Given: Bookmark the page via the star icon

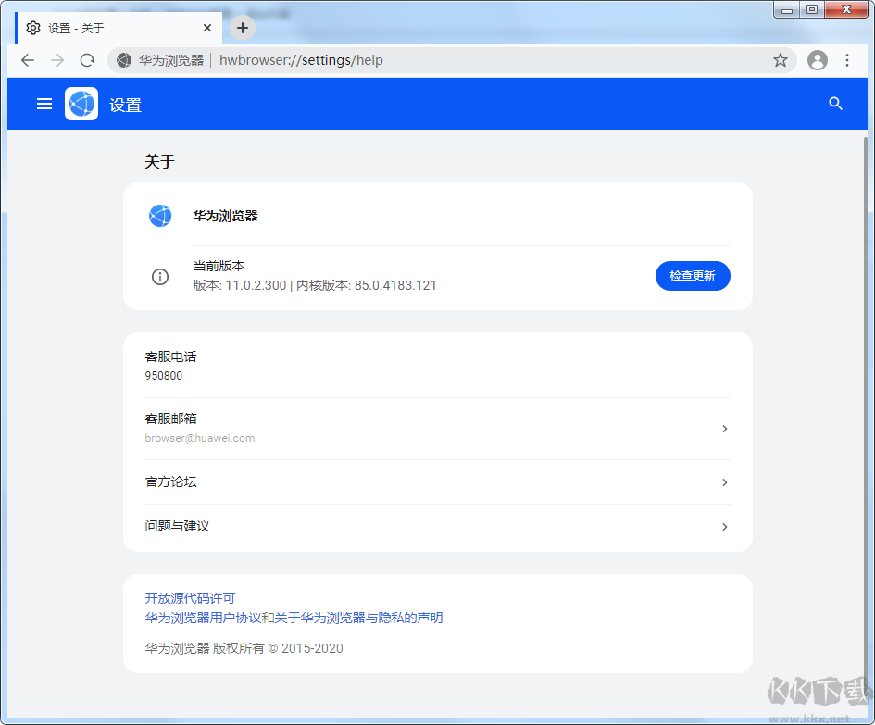Looking at the screenshot, I should [781, 59].
